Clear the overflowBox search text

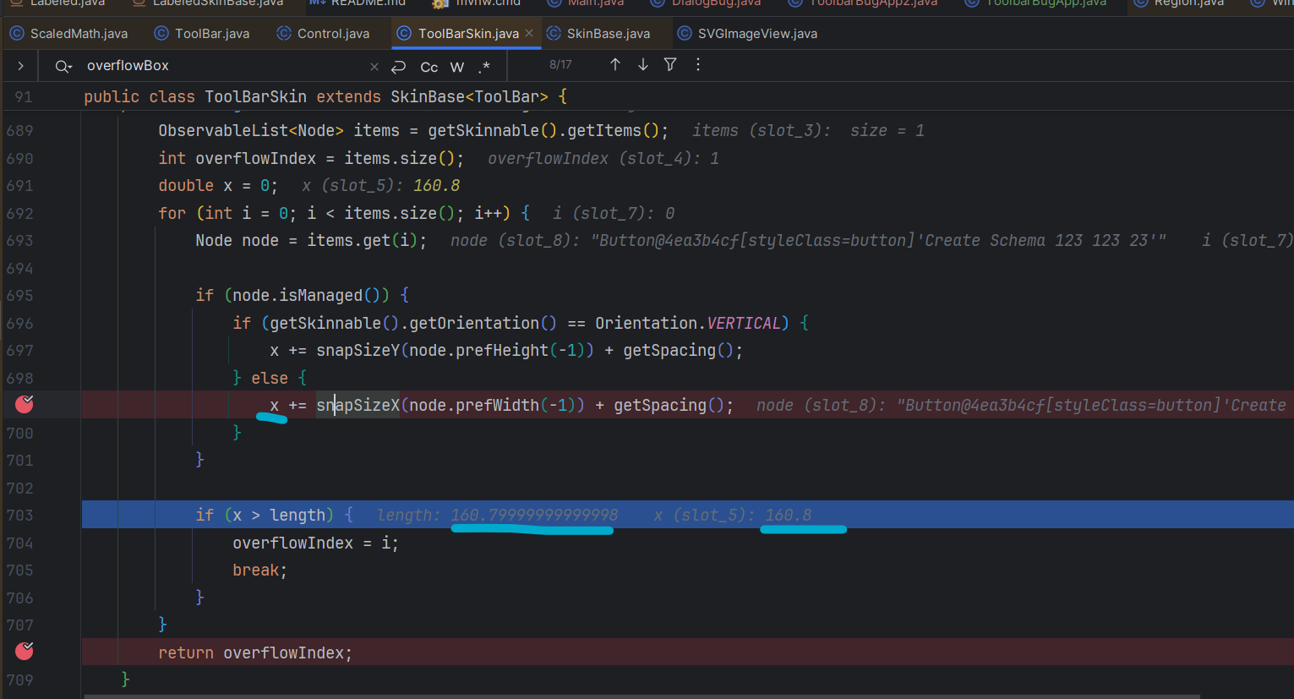(x=374, y=67)
